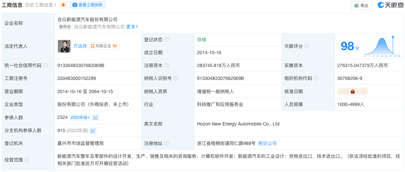Image resolution: width=405 pixels, height=172 pixels.
Task: Click credit code 91330483307682069B under 统一社会信用代码
Action: coord(81,65)
